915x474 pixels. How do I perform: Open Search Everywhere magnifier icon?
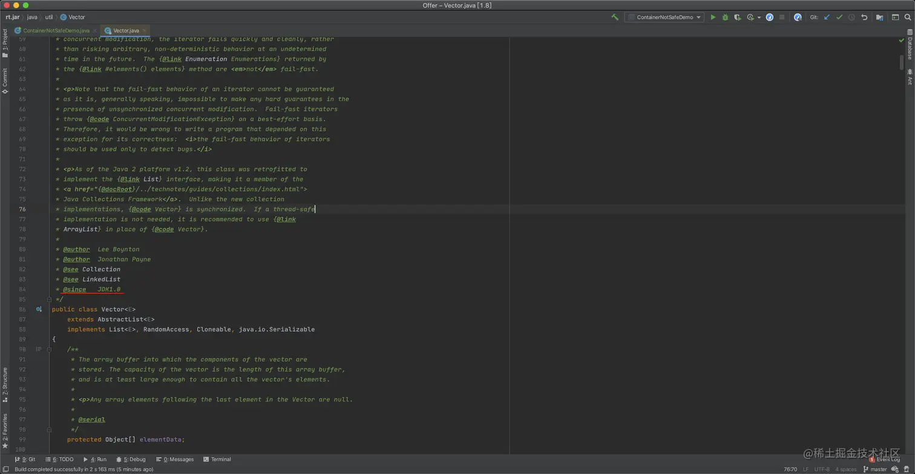pos(908,18)
